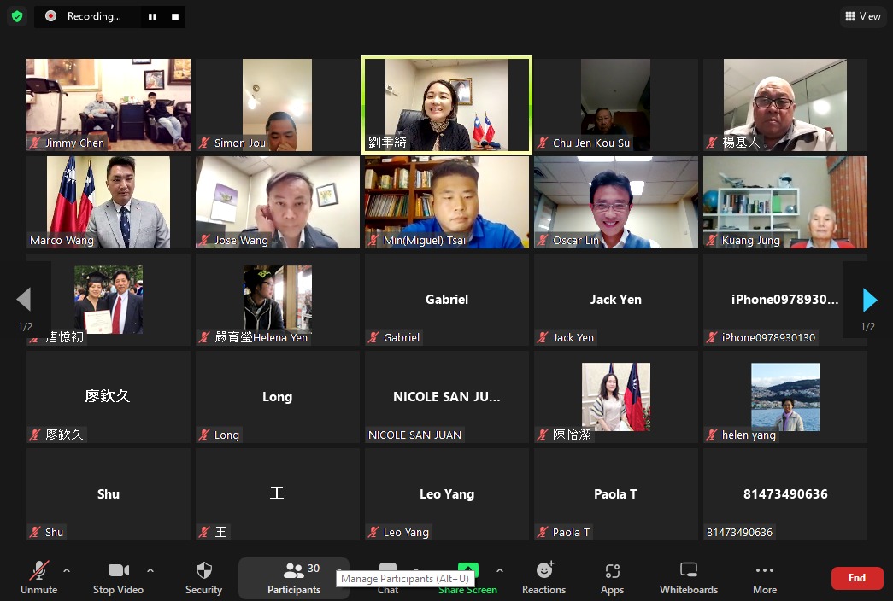Open the Apps icon
This screenshot has width=893, height=601.
(x=612, y=577)
